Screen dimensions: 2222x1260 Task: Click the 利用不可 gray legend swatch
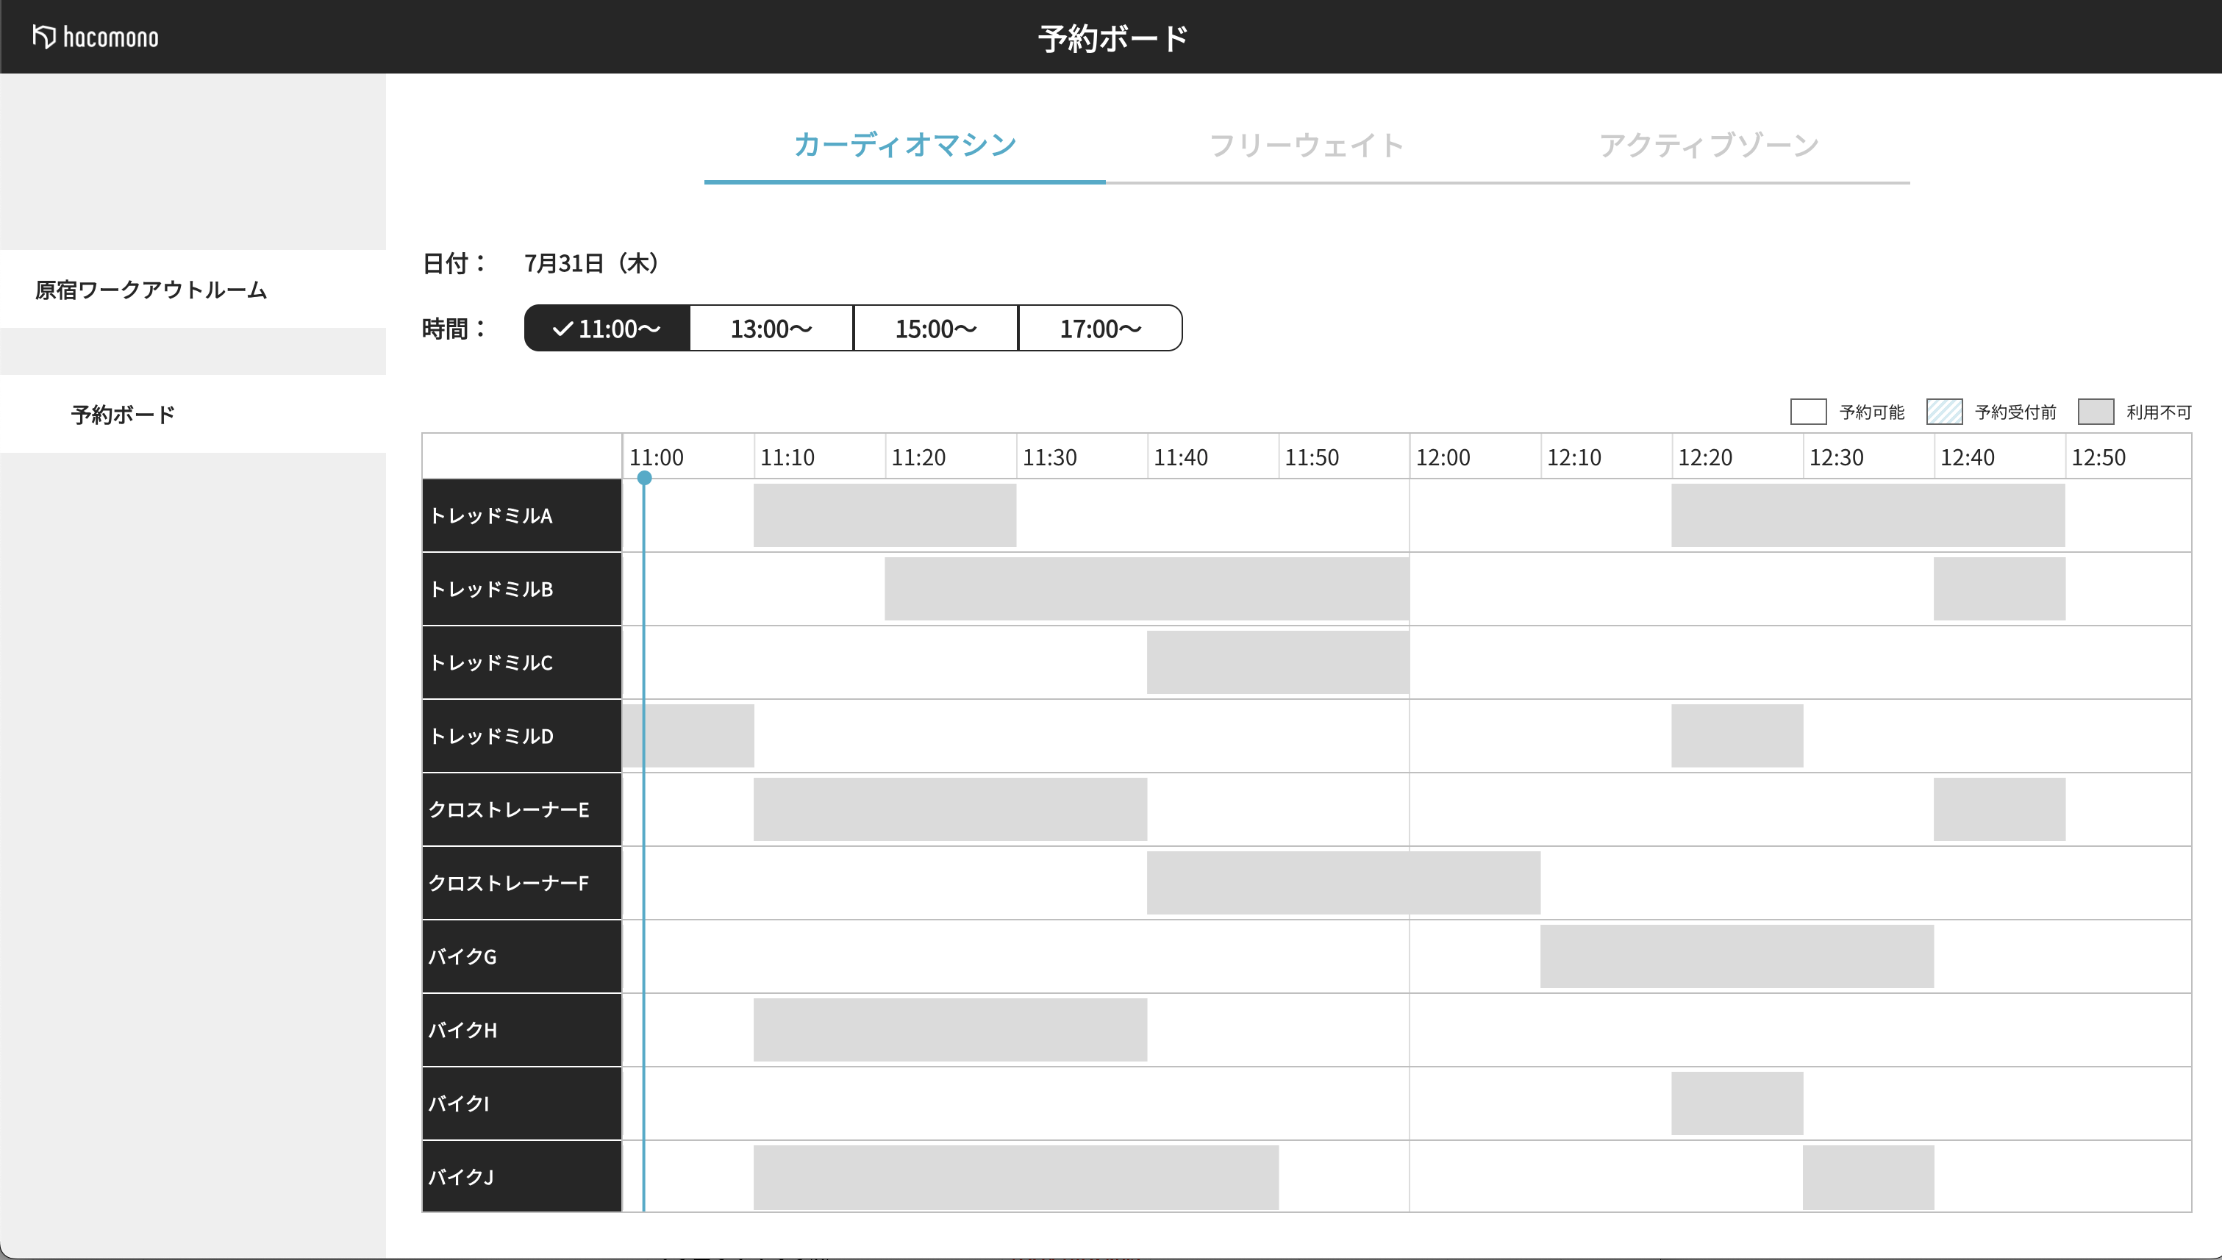pyautogui.click(x=2095, y=412)
